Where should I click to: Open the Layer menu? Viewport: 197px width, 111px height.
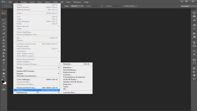[x=32, y=2]
